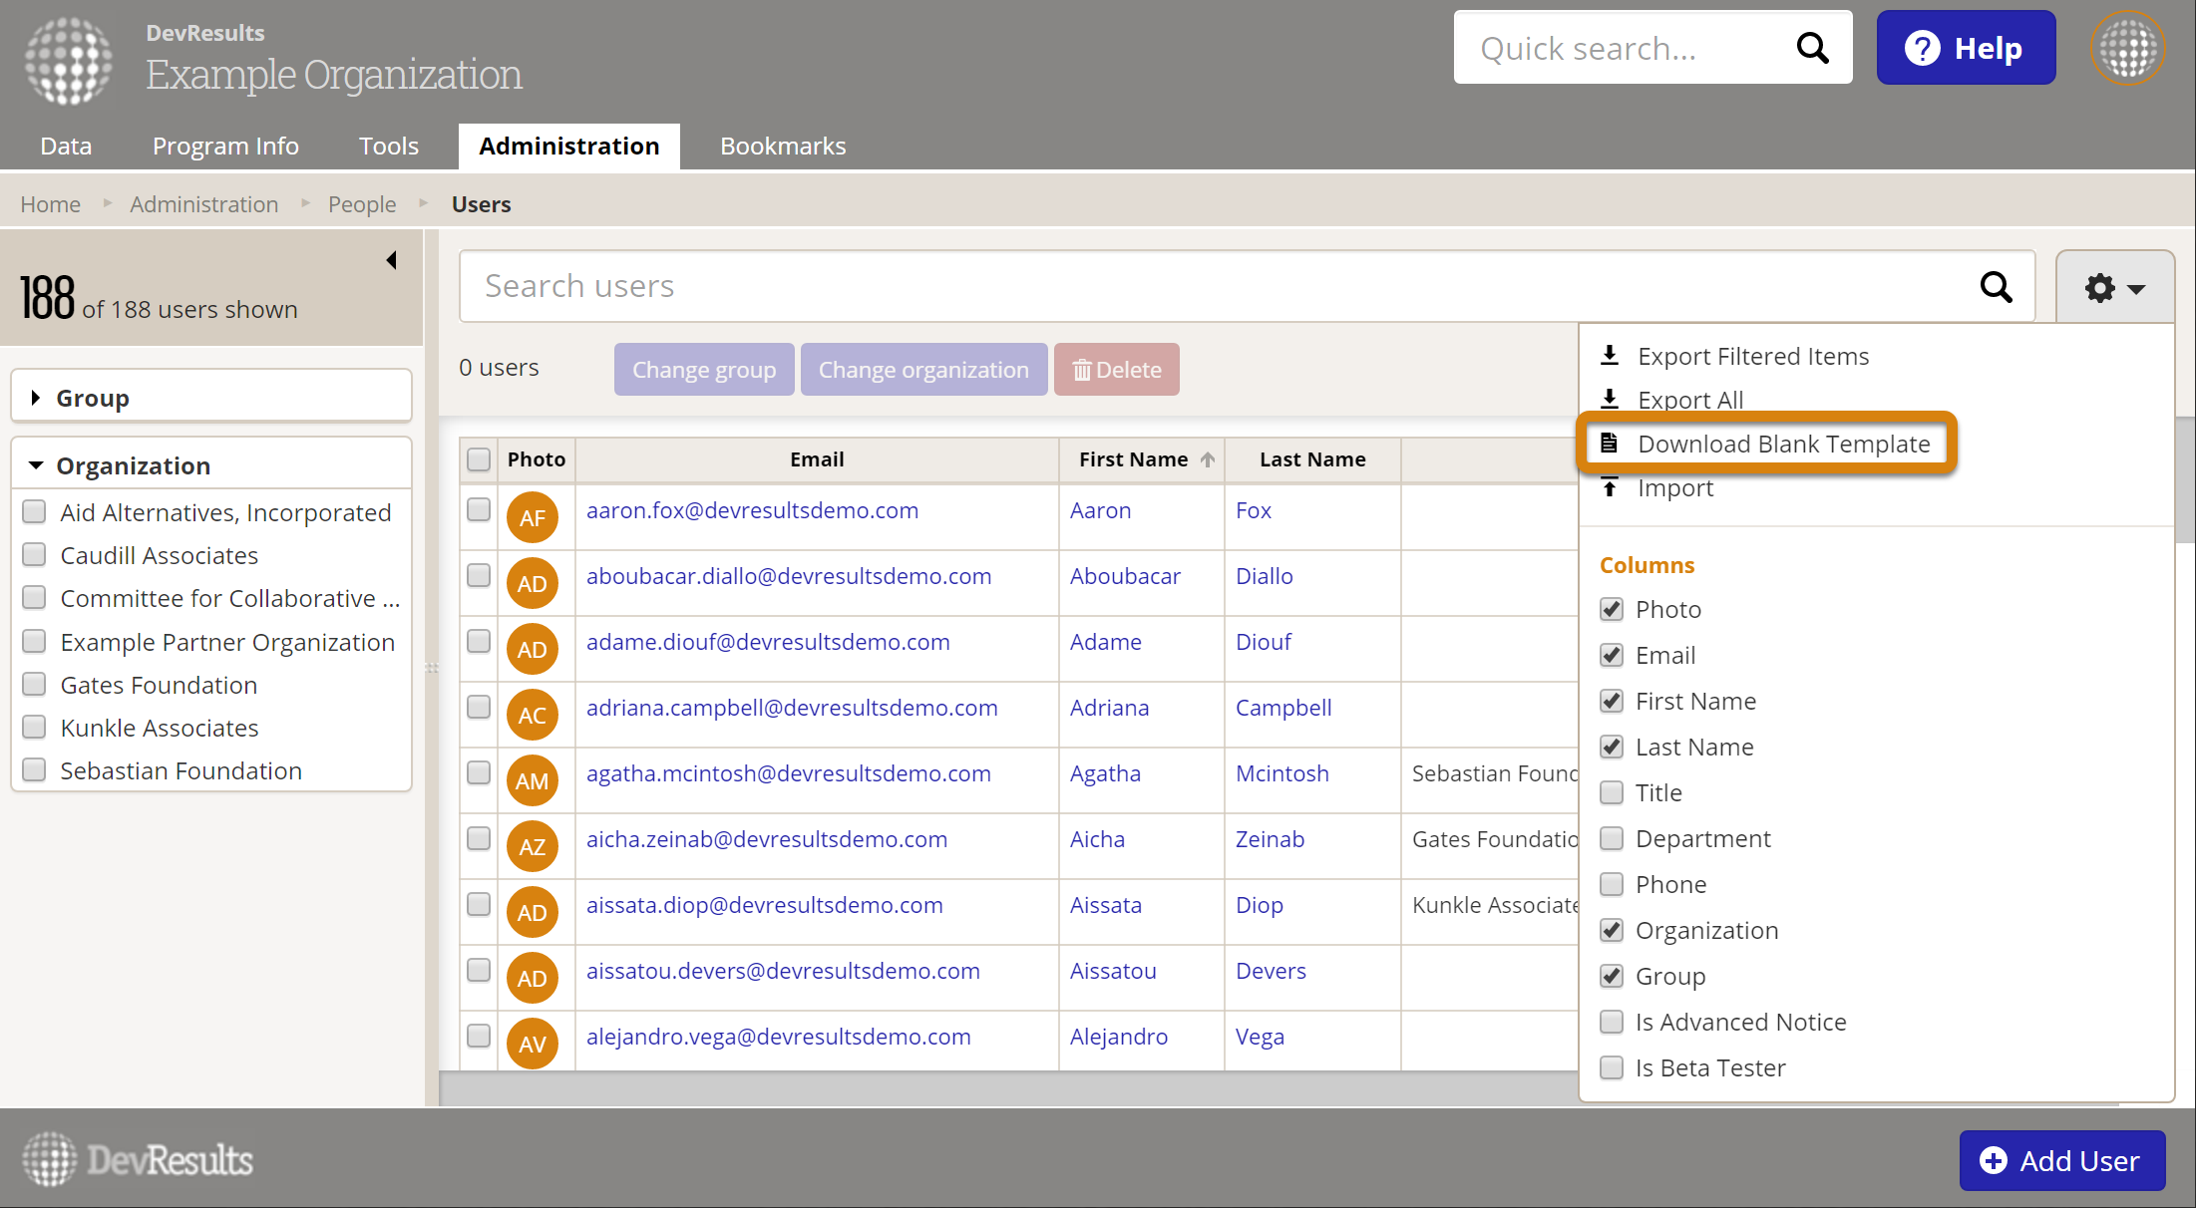
Task: Open aaron.fox@devresultsdemo.com email link
Action: tap(752, 510)
